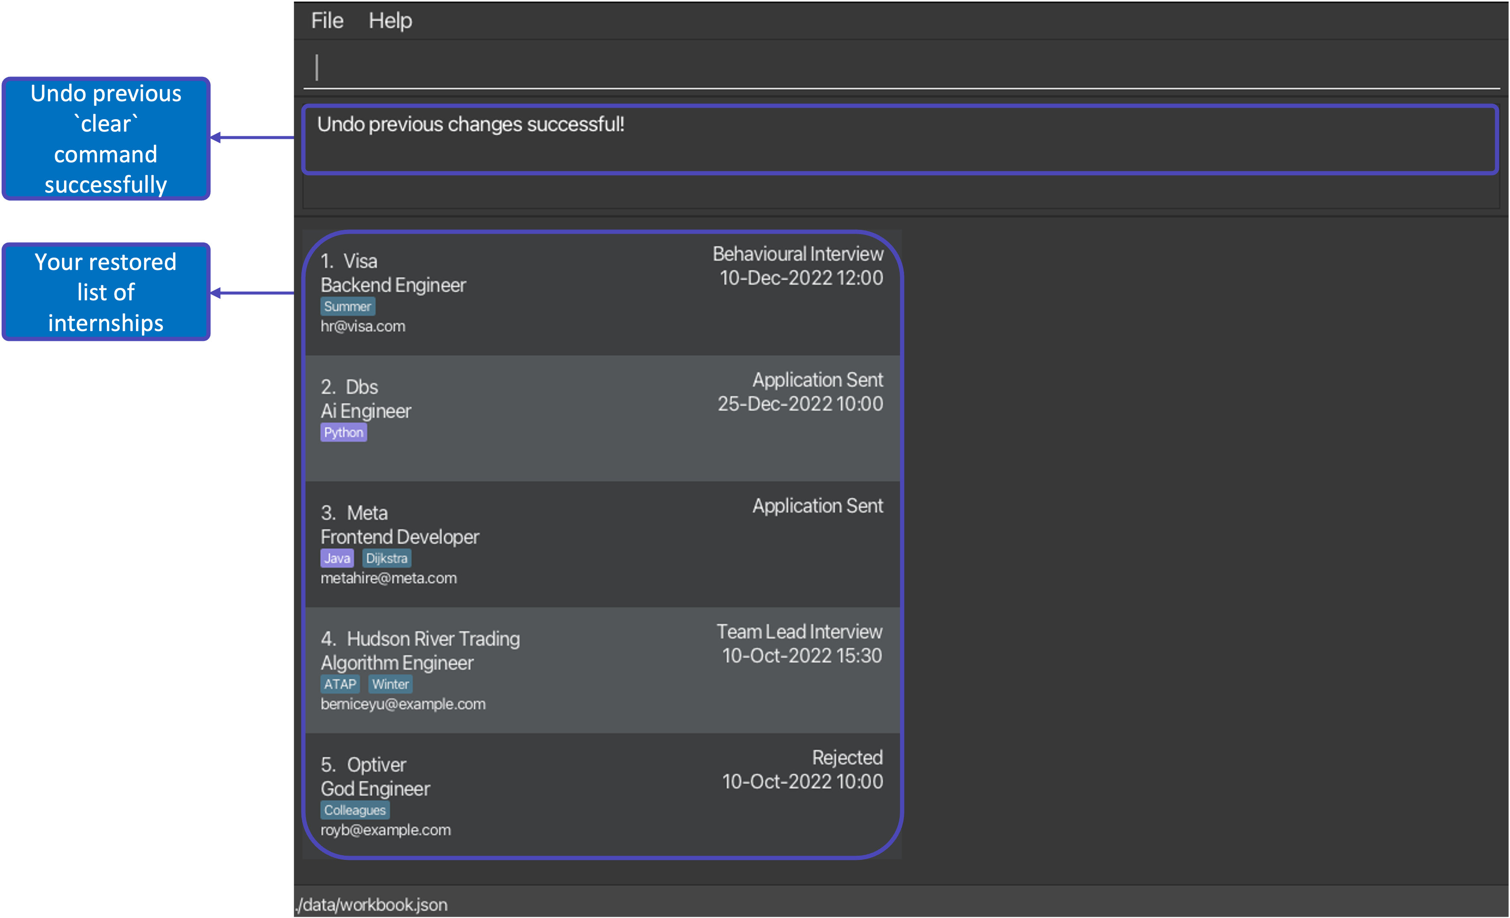Select the Meta internship entry
Image resolution: width=1510 pixels, height=918 pixels.
click(603, 544)
